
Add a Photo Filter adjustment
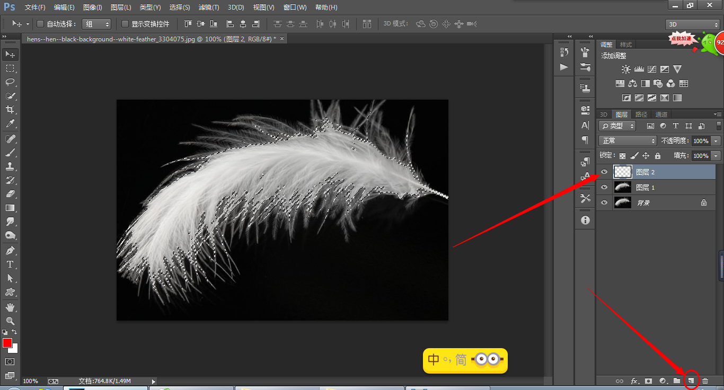pyautogui.click(x=658, y=84)
